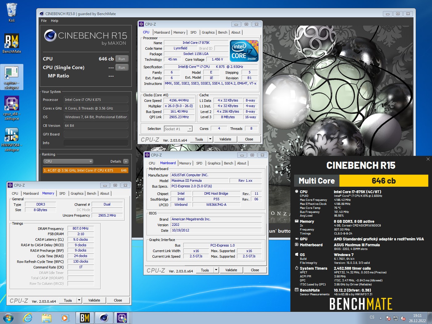Show hidden tray icons arrow

380,318
